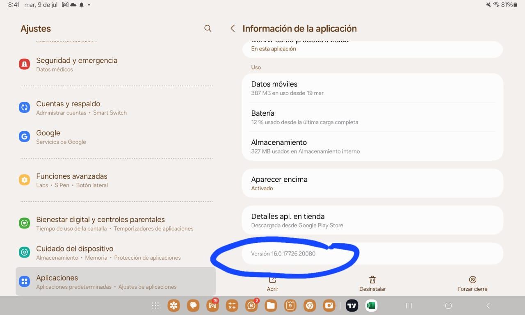This screenshot has height=315, width=525.
Task: Select the Aplicaciones settings entry
Action: coord(116,281)
